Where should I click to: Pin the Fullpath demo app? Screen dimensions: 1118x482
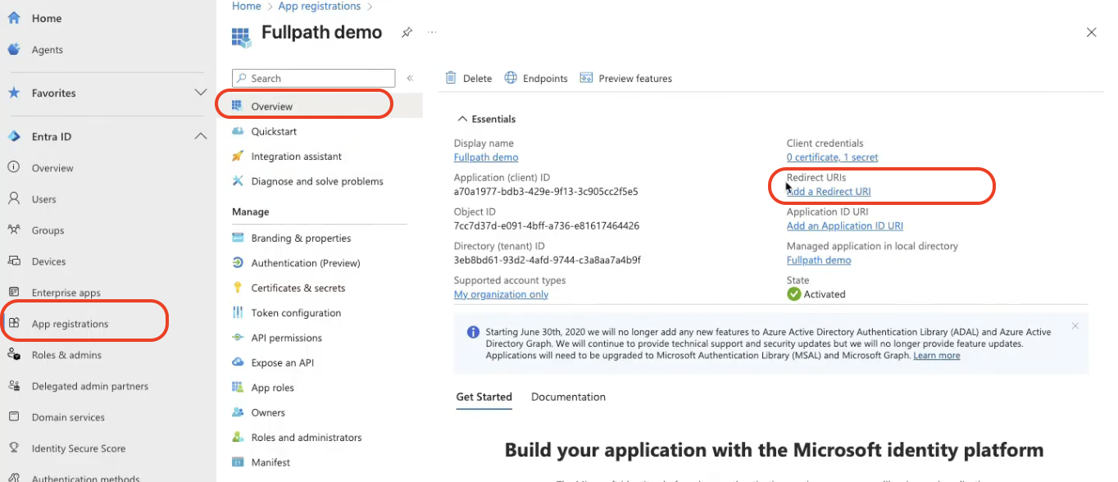point(407,33)
